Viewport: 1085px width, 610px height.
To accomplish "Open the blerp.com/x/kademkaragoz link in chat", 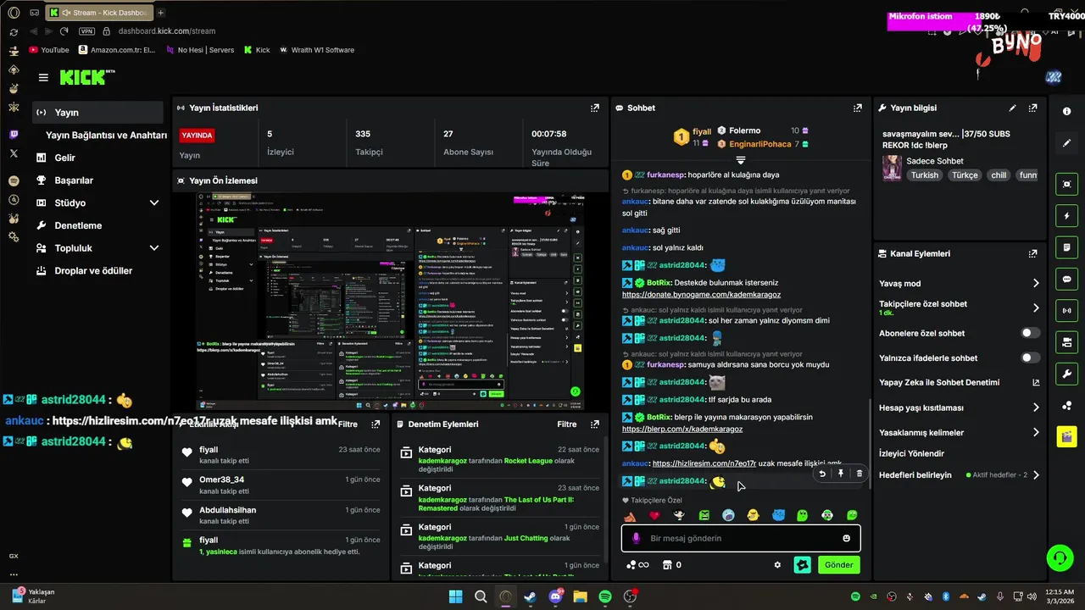I will (x=682, y=429).
